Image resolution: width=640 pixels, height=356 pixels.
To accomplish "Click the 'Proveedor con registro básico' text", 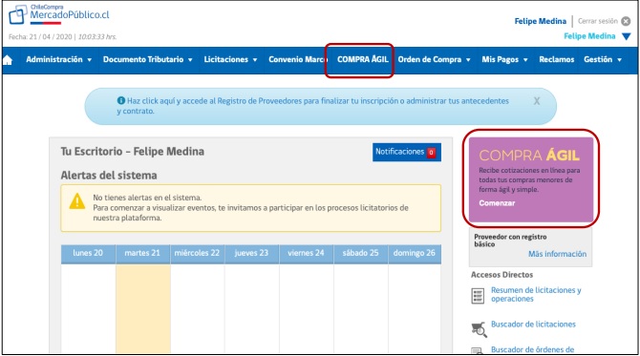I will coord(510,241).
